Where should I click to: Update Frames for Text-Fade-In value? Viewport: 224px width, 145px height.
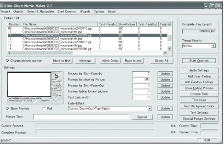pyautogui.click(x=165, y=74)
